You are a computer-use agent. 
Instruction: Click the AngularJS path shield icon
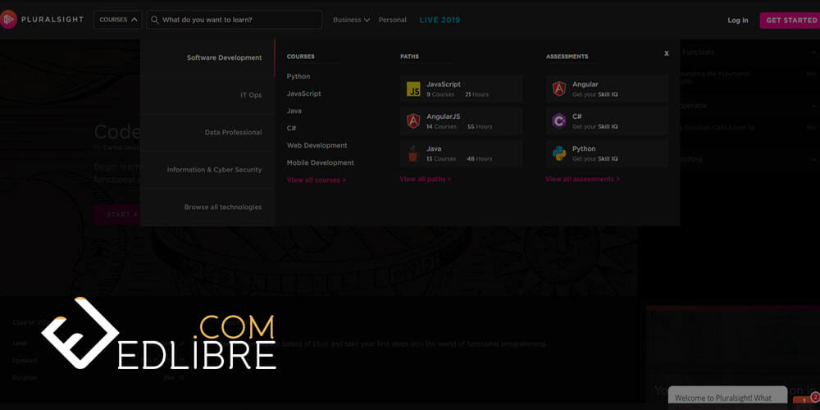click(413, 121)
